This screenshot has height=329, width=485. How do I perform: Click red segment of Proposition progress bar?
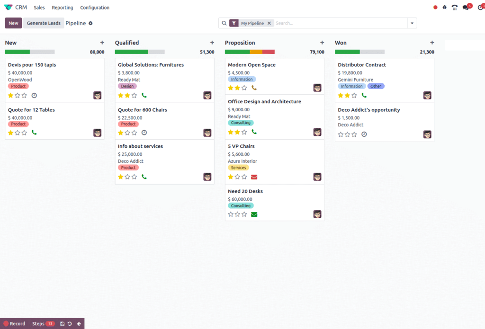[269, 52]
